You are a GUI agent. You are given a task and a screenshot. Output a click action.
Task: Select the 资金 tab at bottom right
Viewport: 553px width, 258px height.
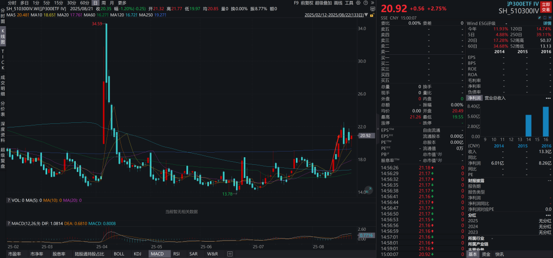(486, 254)
